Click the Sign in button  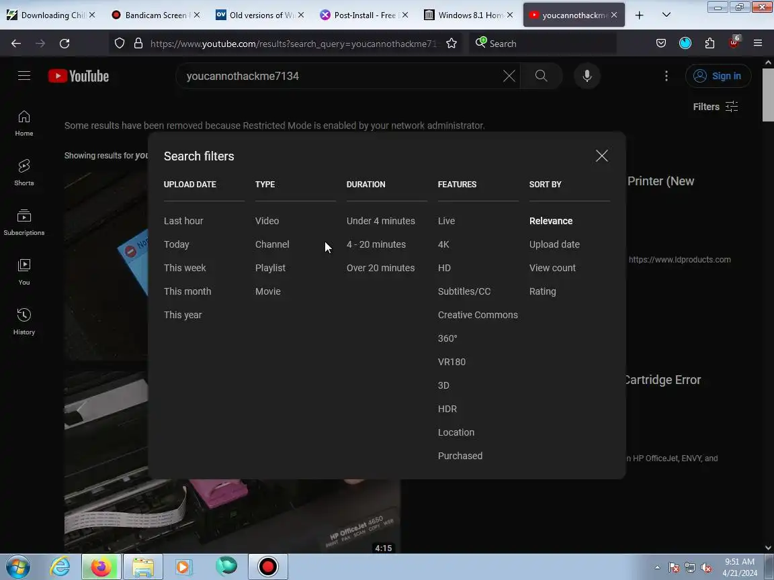718,76
